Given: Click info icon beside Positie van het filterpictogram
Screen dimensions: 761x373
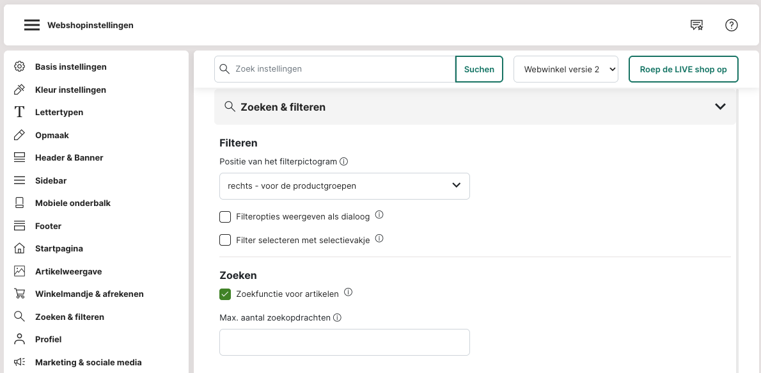Looking at the screenshot, I should point(343,162).
